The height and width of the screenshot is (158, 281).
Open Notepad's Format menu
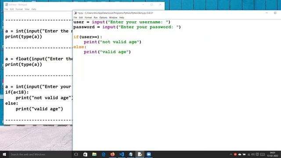coord(19,9)
